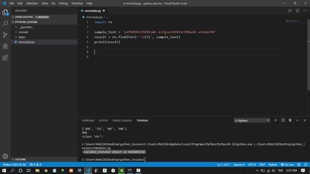Screen dimensions: 310x174
Task: Open Windows taskbar search
Action: pos(12,171)
